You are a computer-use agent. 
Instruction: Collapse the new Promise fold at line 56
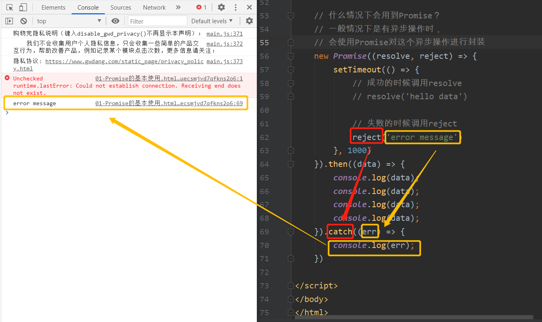click(x=291, y=56)
